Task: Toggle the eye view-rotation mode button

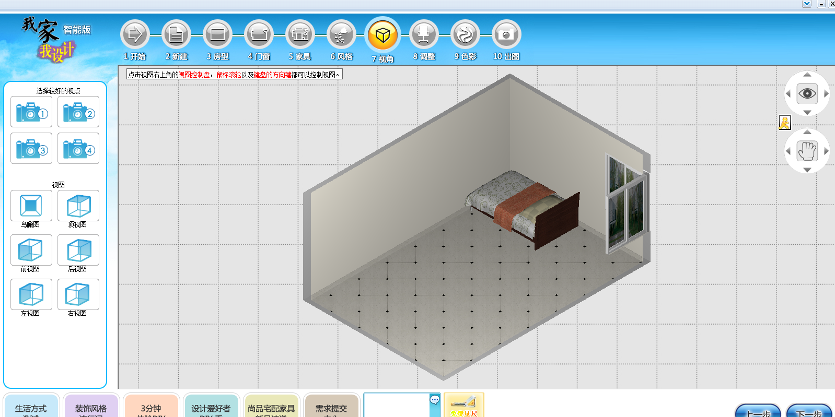Action: tap(807, 94)
